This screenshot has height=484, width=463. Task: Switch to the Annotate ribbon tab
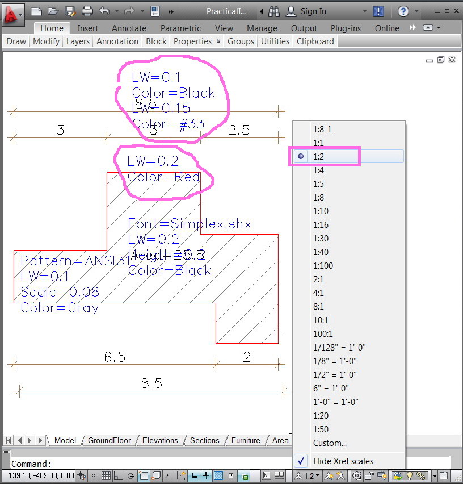(x=129, y=28)
